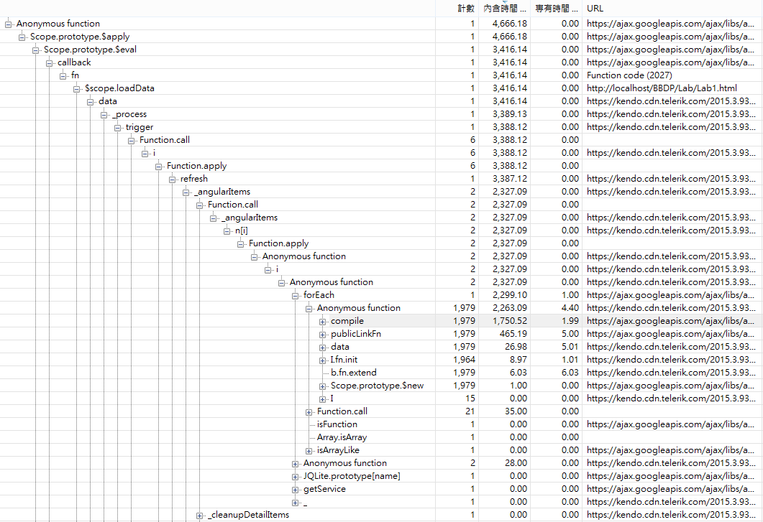Click the 6.03 exclusive time value for b.fn.extend
The width and height of the screenshot is (763, 522).
click(x=570, y=373)
